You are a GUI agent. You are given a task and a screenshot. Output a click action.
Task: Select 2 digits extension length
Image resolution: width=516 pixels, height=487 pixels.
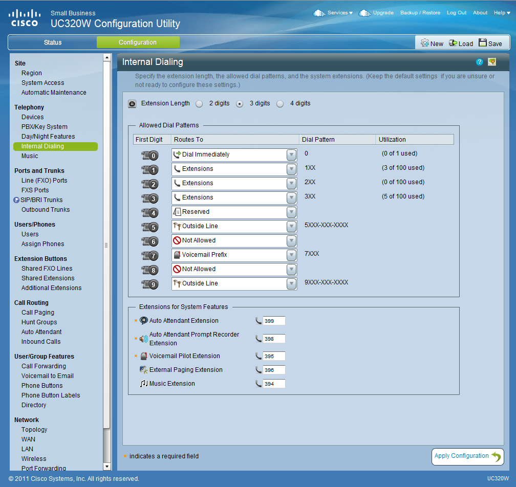click(199, 104)
